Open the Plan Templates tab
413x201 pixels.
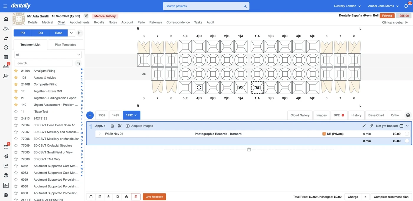click(65, 45)
